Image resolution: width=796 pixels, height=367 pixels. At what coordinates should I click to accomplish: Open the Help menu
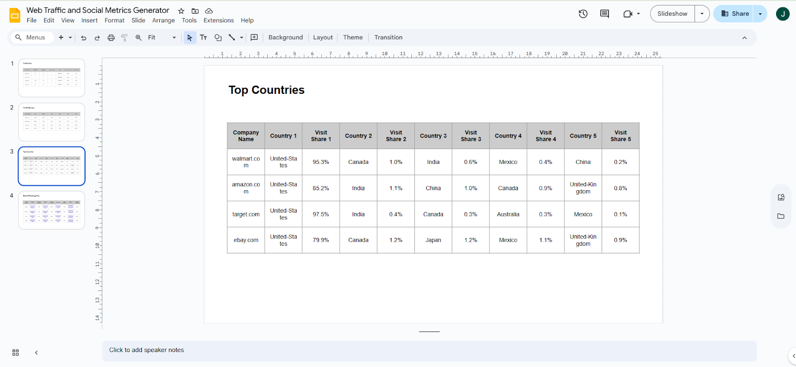click(x=247, y=20)
